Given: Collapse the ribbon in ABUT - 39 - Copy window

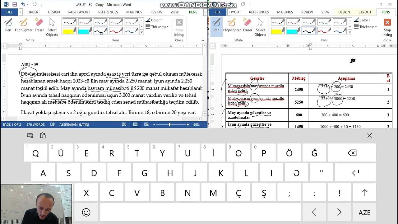Looking at the screenshot, I should point(203,40).
